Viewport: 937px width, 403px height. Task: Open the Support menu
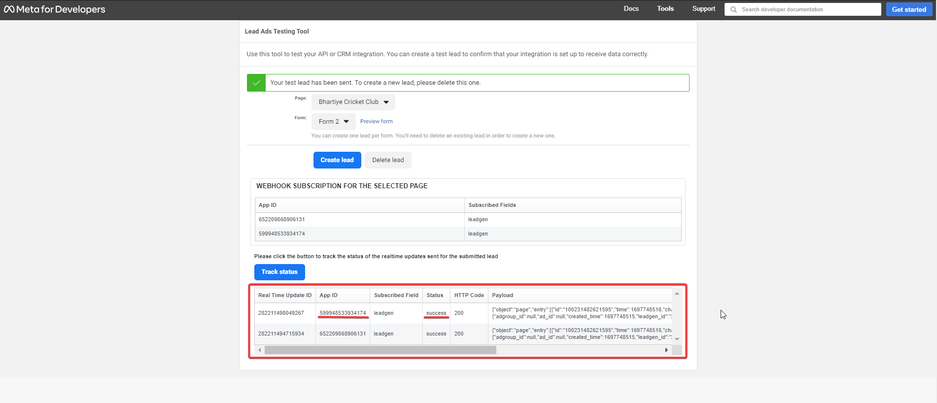pos(703,9)
